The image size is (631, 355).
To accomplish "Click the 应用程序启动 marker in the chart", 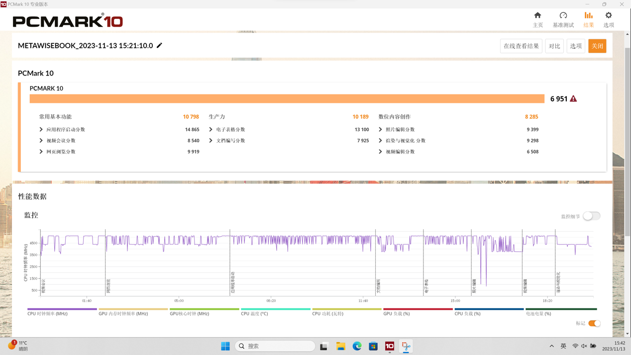I will (232, 282).
